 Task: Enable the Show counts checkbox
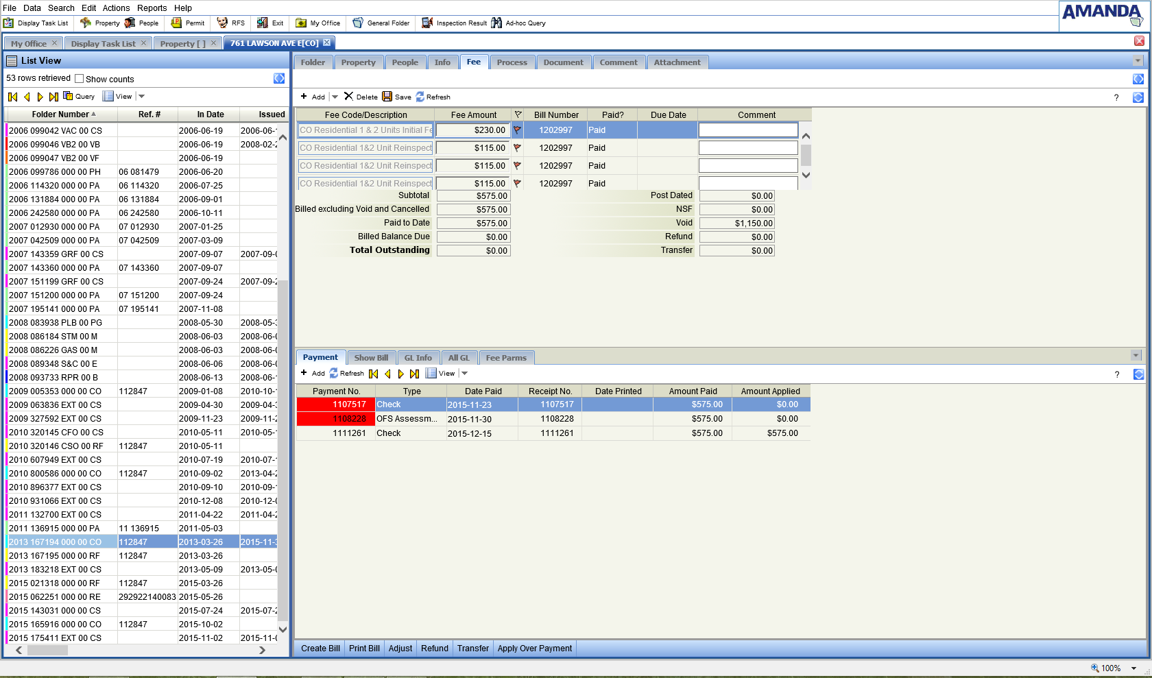(80, 79)
